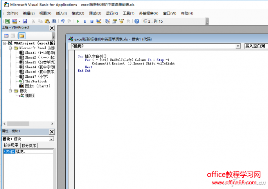Select 模块1 in the project tree
Viewport: 268px width, 189px height.
point(27,96)
